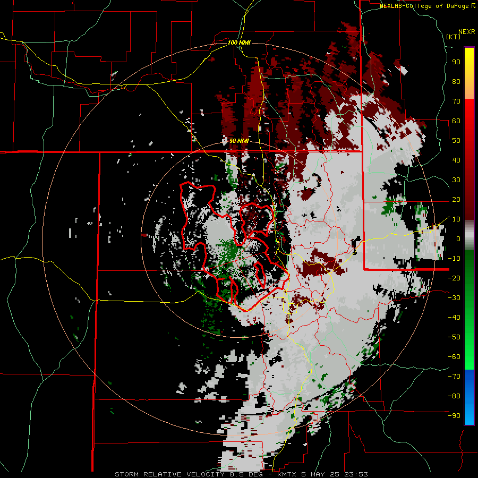Click the positive '80' value on the velocity scale

click(456, 81)
